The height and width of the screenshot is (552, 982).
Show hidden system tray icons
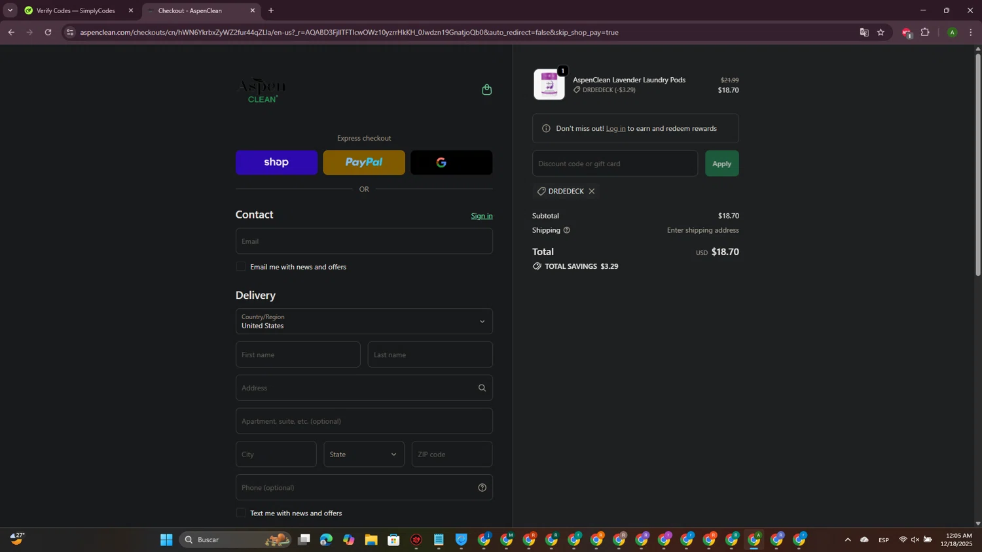coord(848,540)
